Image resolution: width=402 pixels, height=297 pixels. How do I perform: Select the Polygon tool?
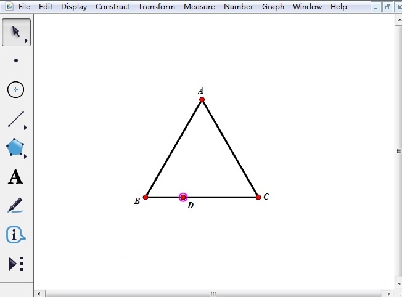point(15,147)
